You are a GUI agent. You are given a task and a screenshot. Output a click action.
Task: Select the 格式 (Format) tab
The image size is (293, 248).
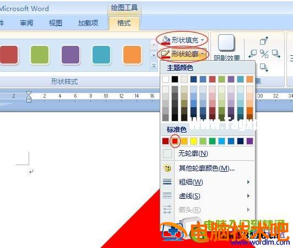(x=124, y=23)
